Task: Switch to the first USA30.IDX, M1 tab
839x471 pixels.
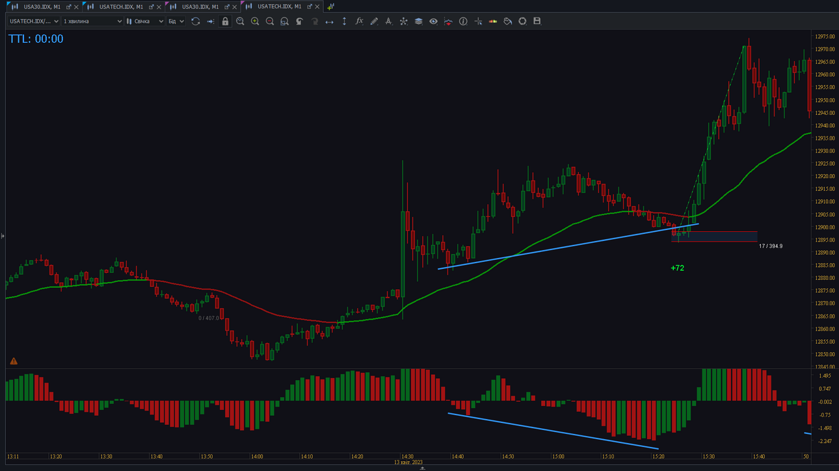Action: click(42, 6)
